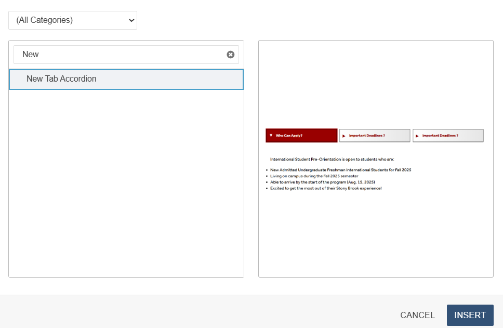Highlight the 'New' text in the search box
This screenshot has height=328, width=503.
pos(30,55)
